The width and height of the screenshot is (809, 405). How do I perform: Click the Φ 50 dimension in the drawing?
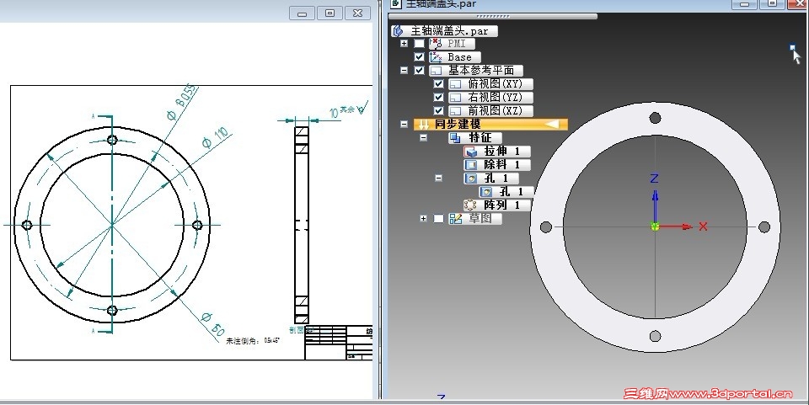(x=212, y=323)
